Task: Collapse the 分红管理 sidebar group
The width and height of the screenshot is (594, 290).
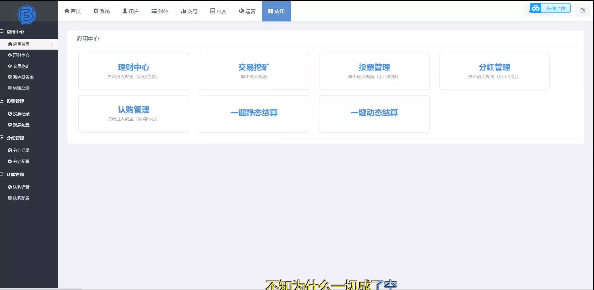Action: (2, 138)
